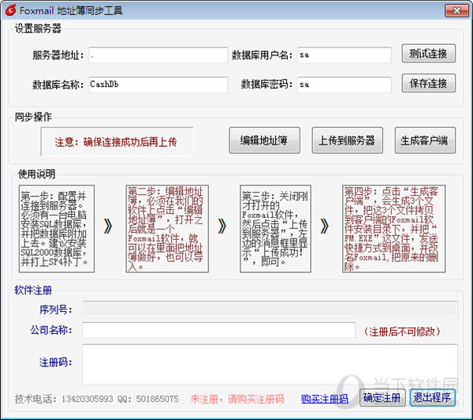Click the Foxmail app icon in title bar
This screenshot has height=420, width=473.
coord(10,10)
